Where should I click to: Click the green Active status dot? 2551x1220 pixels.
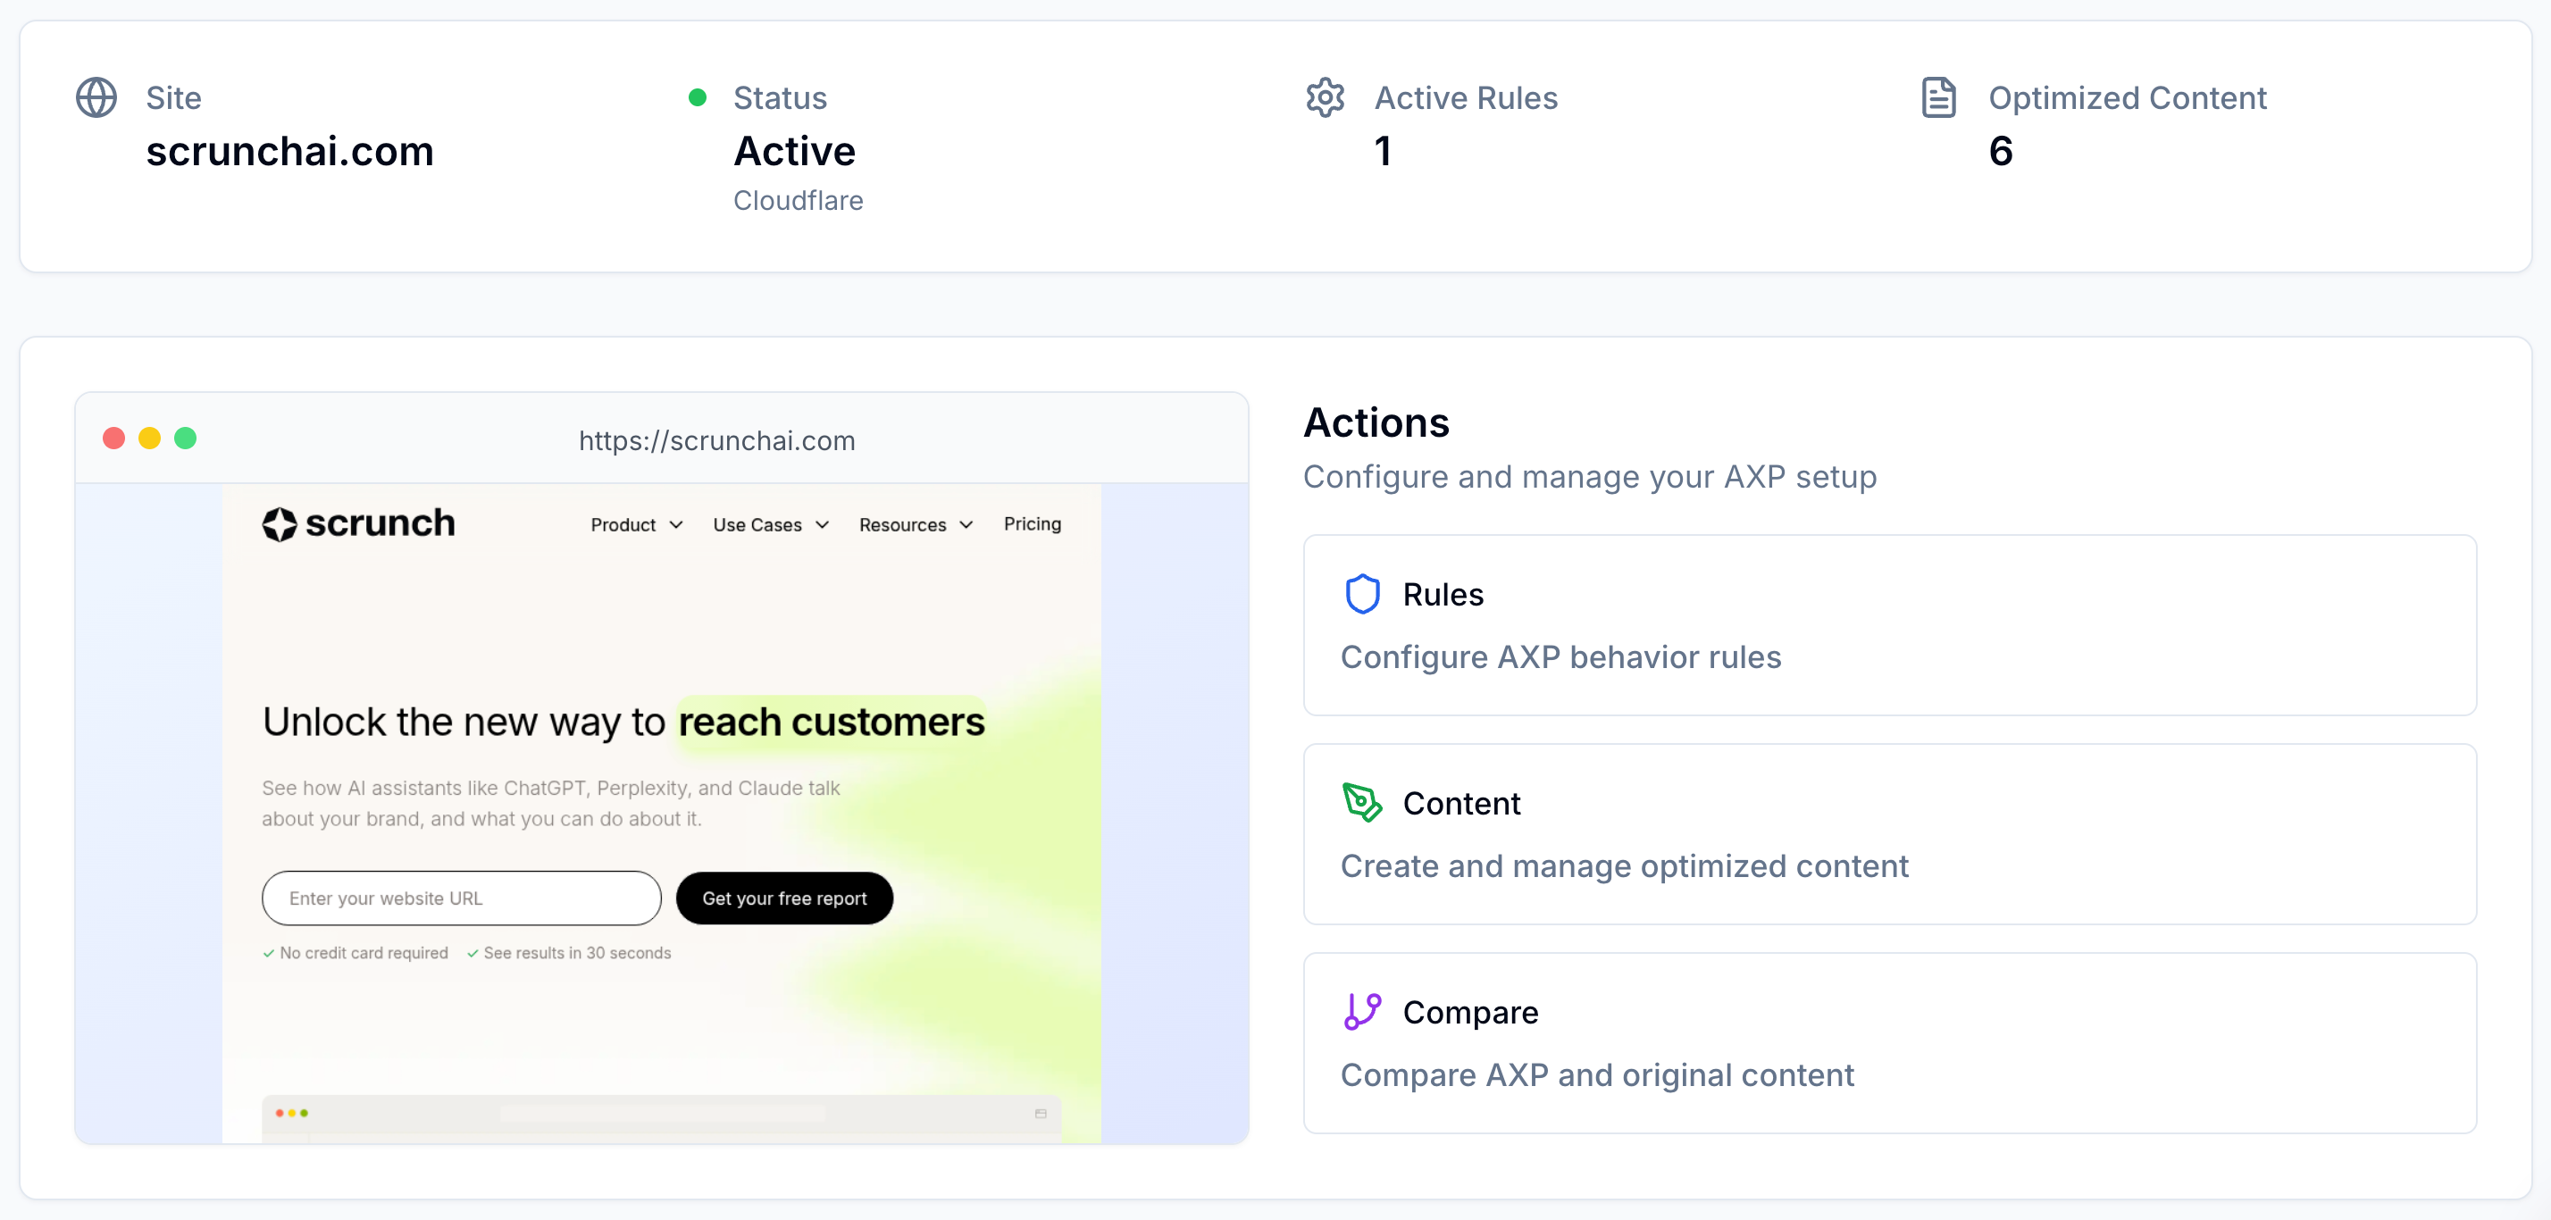[x=698, y=97]
